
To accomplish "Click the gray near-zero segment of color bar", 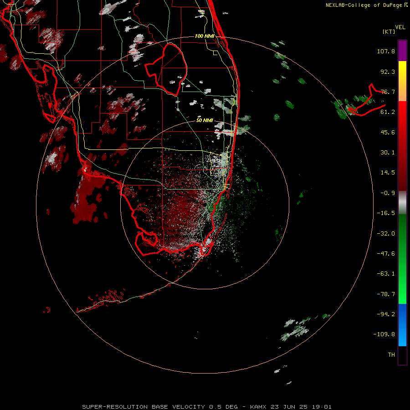I will pyautogui.click(x=402, y=203).
